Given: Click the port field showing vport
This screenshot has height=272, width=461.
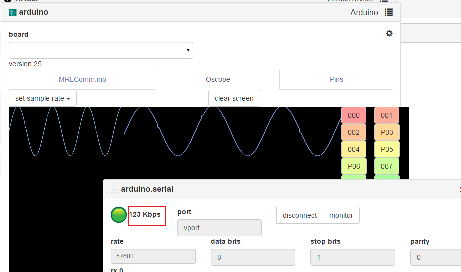Looking at the screenshot, I should [219, 228].
